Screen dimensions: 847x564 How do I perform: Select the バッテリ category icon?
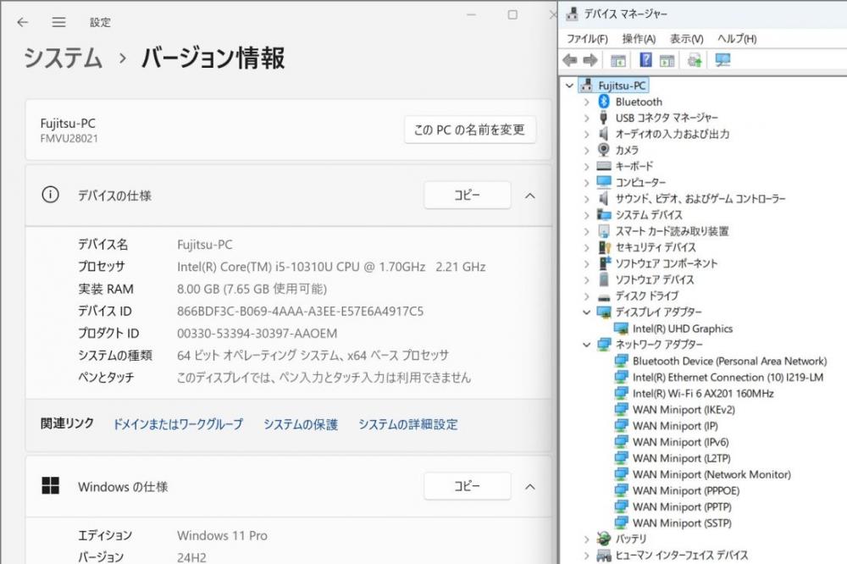pos(604,539)
